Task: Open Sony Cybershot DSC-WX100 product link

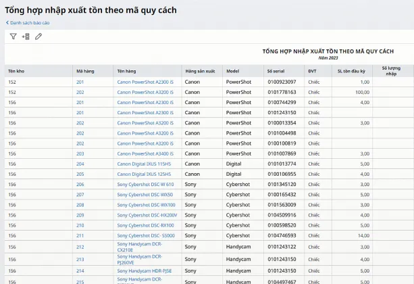Action: click(146, 205)
